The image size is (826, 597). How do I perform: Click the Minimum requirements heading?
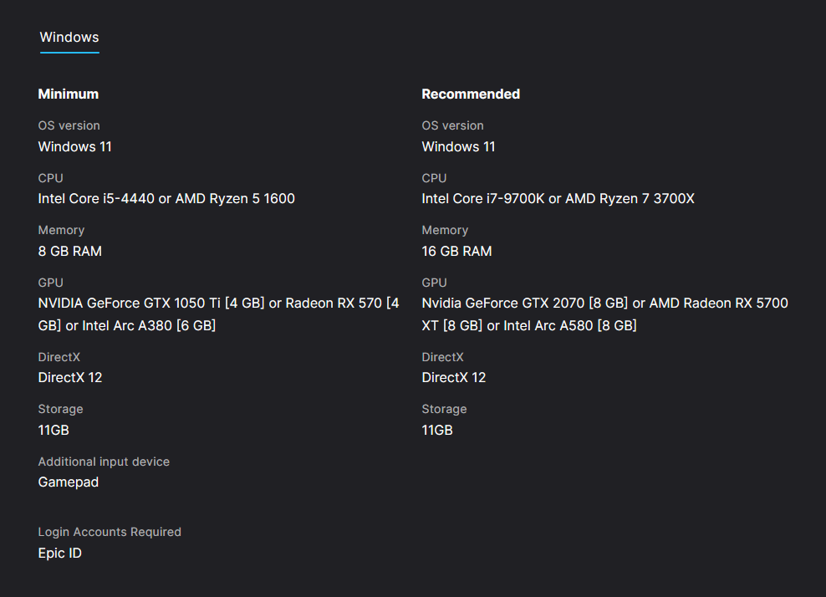tap(69, 94)
